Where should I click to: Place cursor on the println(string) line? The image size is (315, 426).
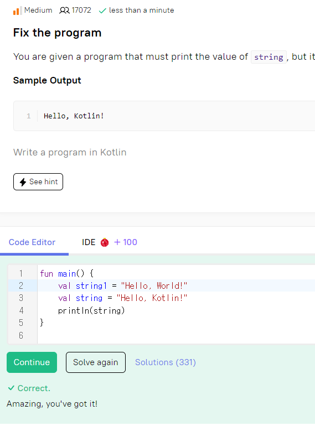(x=91, y=310)
